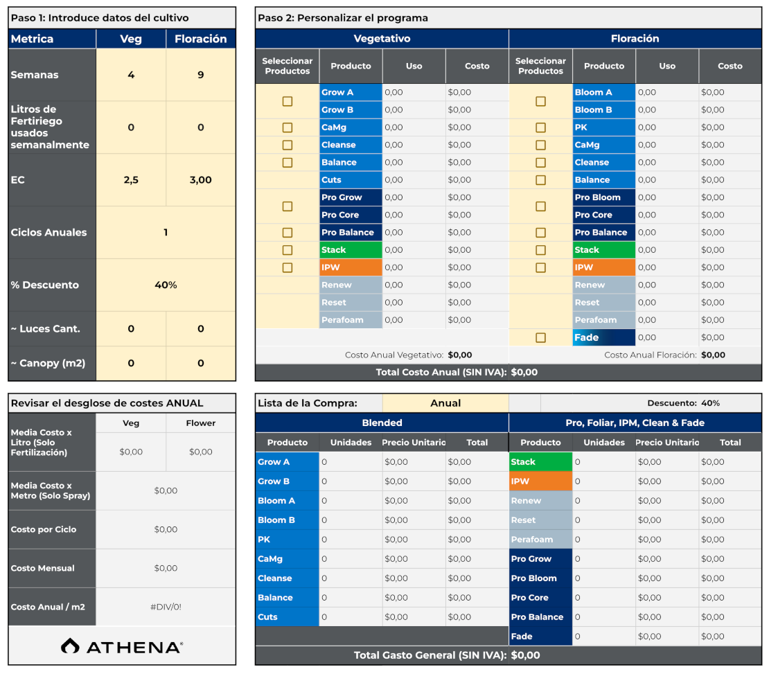The height and width of the screenshot is (674, 769).
Task: Select the Pro Bloom/Pro Core checkbox
Action: pyautogui.click(x=540, y=206)
